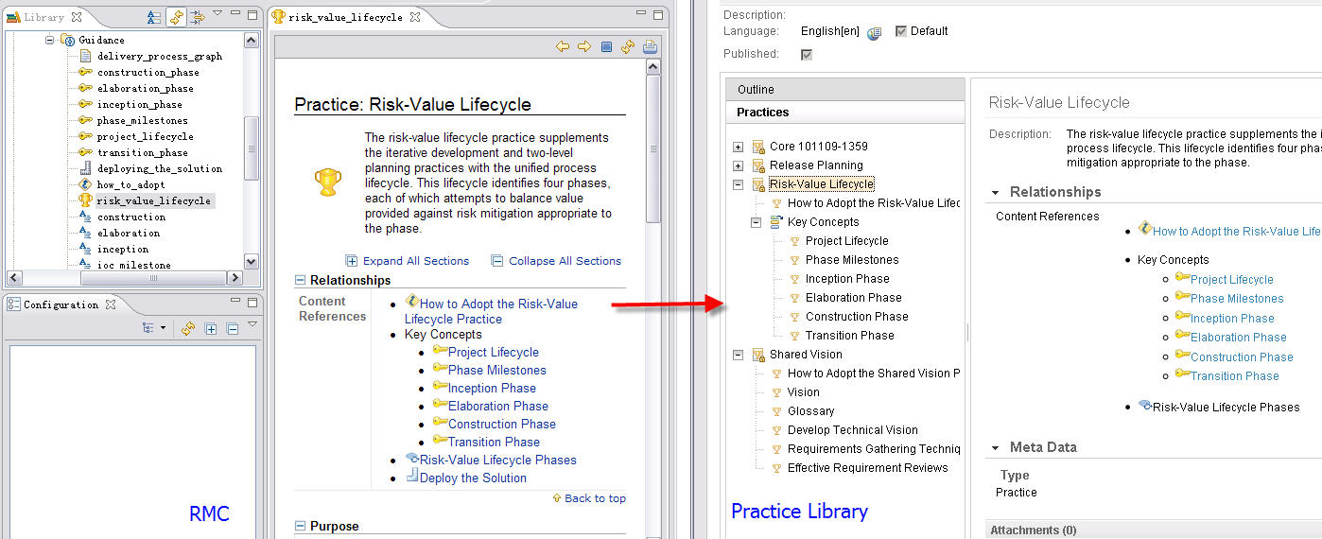The image size is (1322, 539).
Task: Select Transition Phase in Practices tree
Action: tap(849, 336)
